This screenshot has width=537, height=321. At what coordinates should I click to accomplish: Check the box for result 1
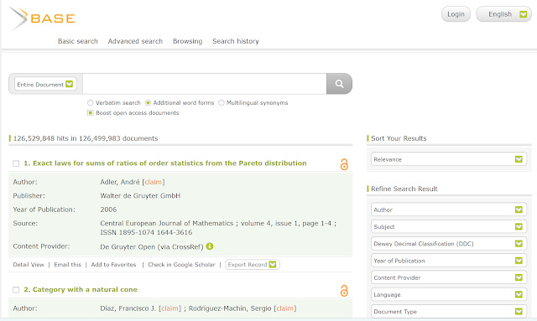tap(16, 163)
